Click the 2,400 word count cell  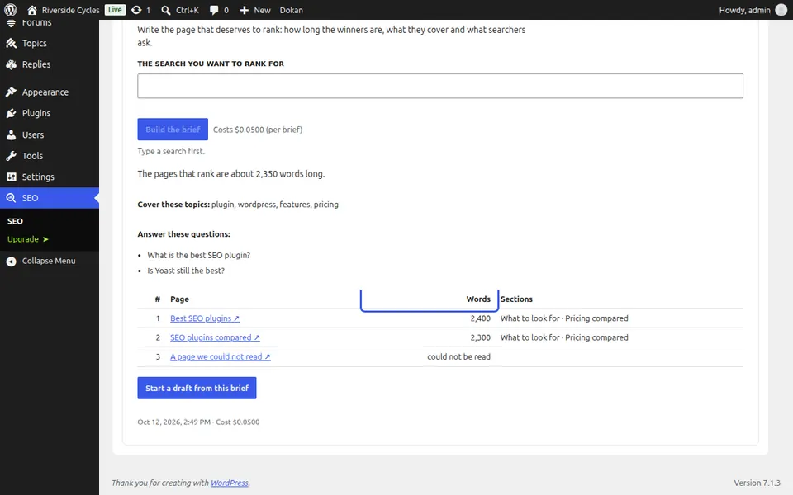point(481,318)
